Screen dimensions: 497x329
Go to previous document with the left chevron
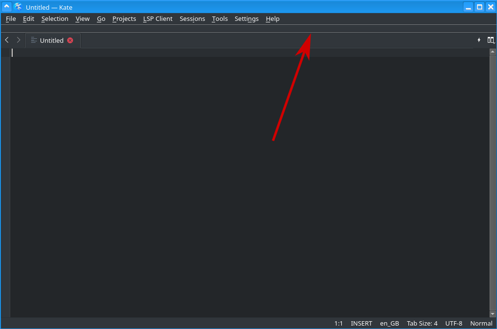pos(6,40)
